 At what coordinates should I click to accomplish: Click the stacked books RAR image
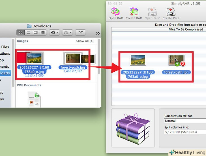pyautogui.click(x=133, y=129)
